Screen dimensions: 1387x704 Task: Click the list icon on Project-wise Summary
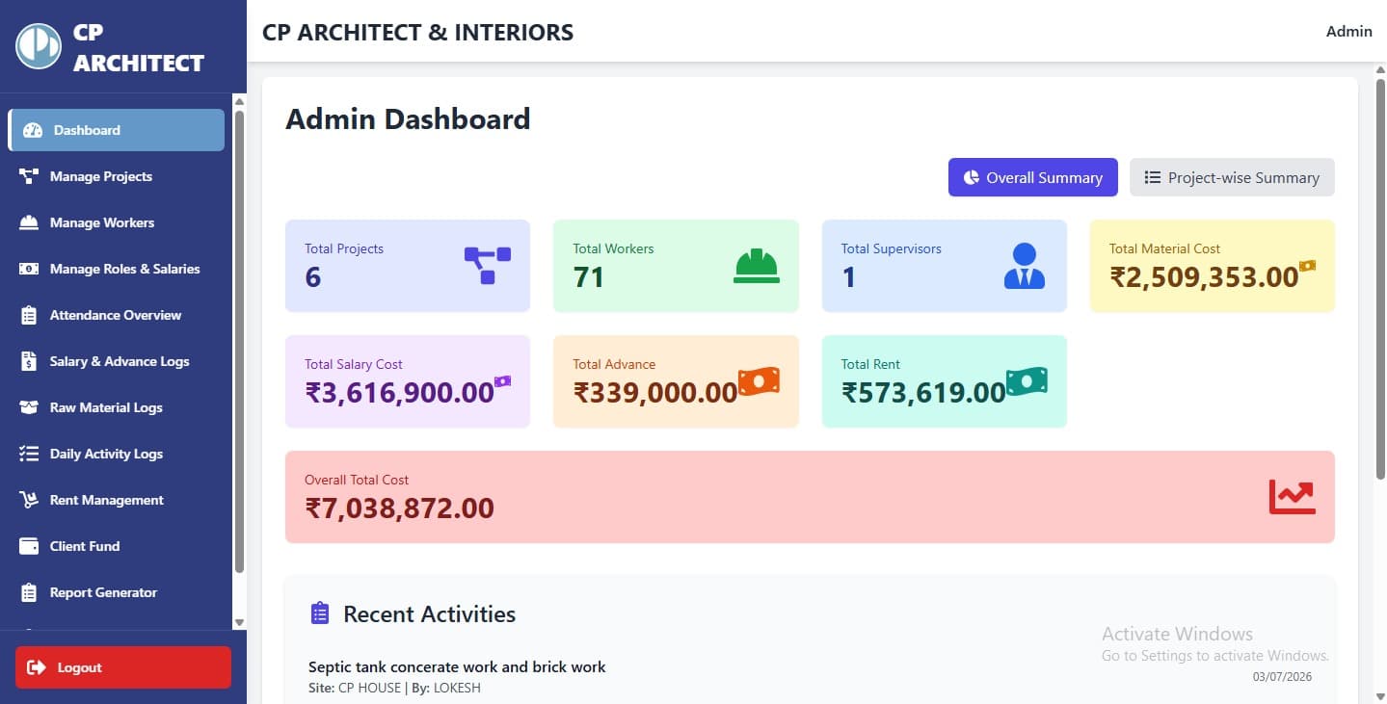point(1152,177)
